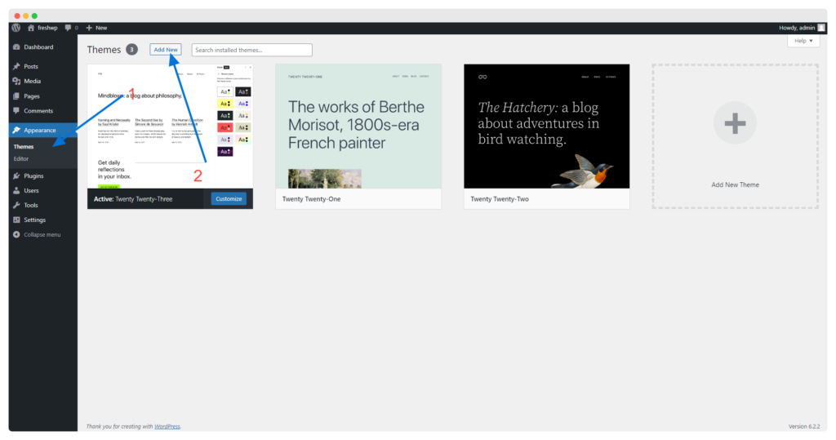Open the comments bubble in admin bar
Image resolution: width=836 pixels, height=440 pixels.
coord(68,28)
